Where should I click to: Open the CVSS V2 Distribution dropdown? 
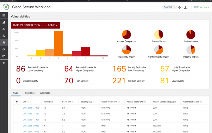tap(28, 25)
